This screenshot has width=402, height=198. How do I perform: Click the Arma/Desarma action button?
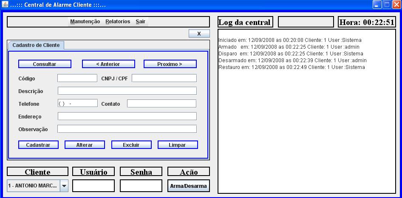coord(188,186)
